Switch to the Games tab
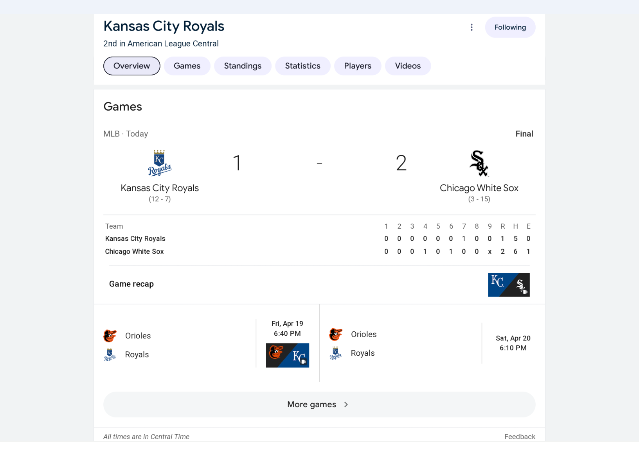Screen dimensions: 639x469 pos(187,66)
